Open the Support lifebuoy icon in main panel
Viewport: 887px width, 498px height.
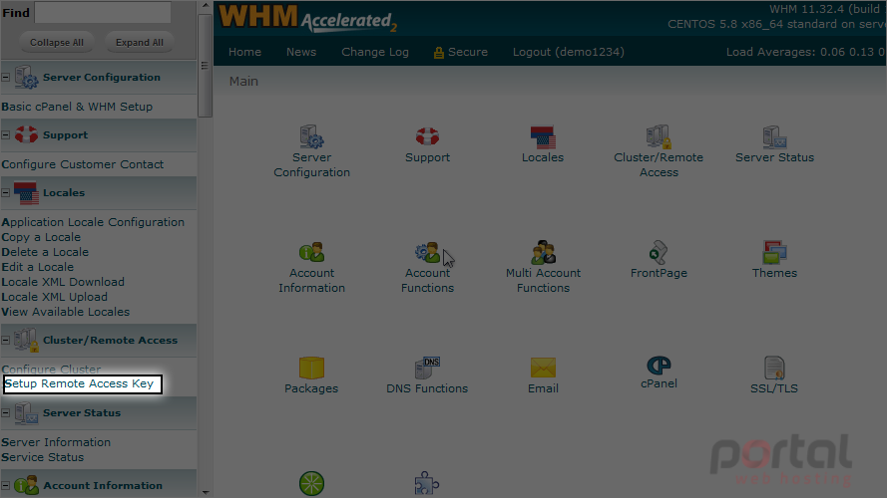point(427,136)
